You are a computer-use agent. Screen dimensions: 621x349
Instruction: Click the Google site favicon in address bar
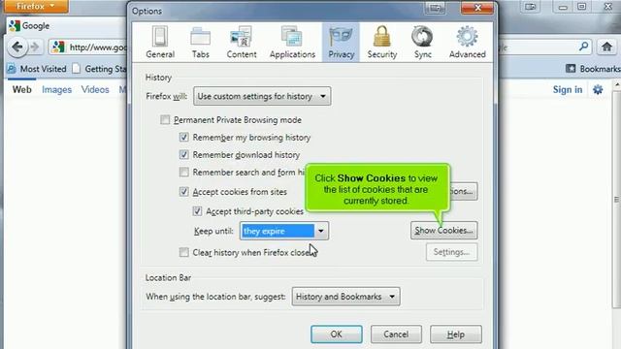(x=58, y=48)
